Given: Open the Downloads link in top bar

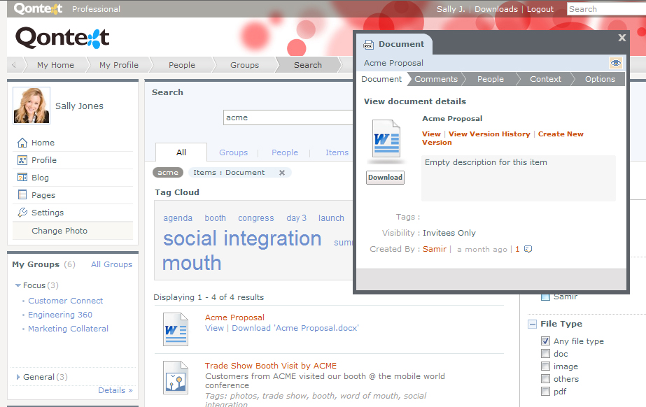Looking at the screenshot, I should pyautogui.click(x=496, y=9).
